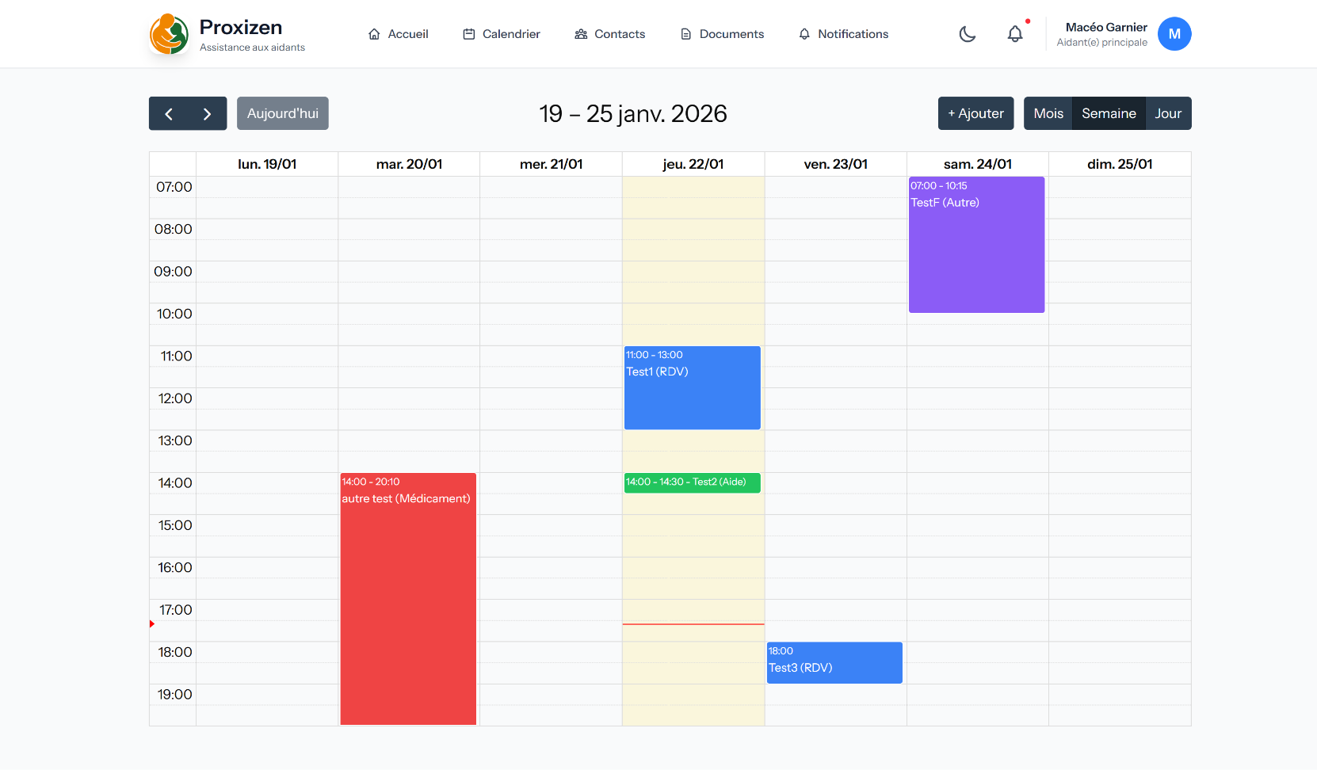Click the 19:00 time label

(x=175, y=695)
